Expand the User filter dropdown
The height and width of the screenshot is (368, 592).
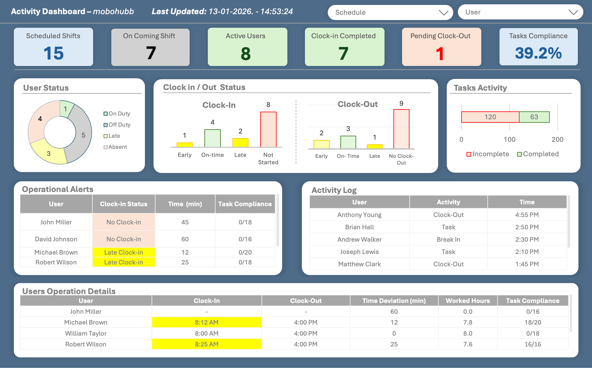point(520,12)
